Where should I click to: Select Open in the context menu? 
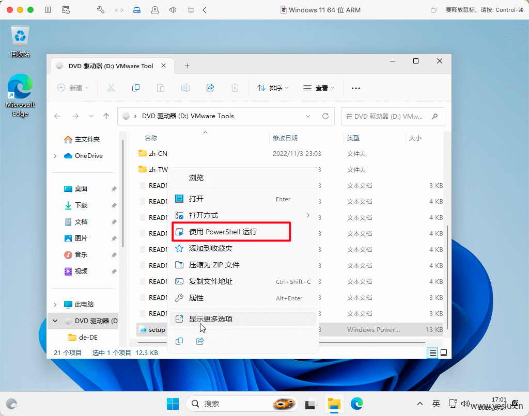[243, 199]
